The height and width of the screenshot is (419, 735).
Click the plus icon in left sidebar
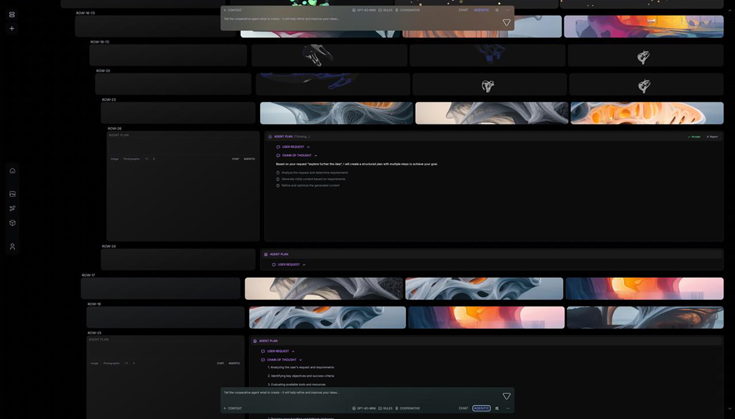12,28
